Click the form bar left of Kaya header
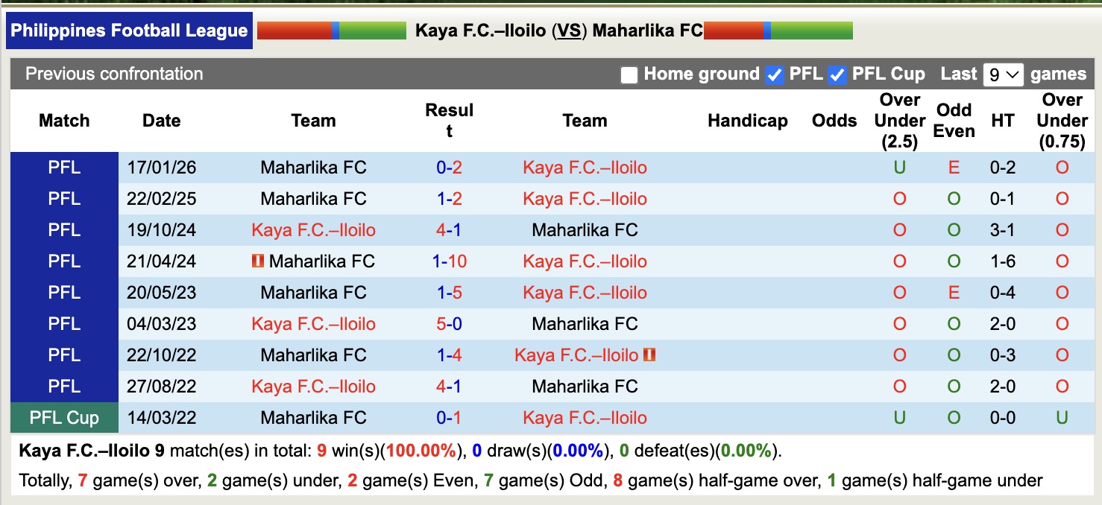This screenshot has width=1102, height=505. 331,31
